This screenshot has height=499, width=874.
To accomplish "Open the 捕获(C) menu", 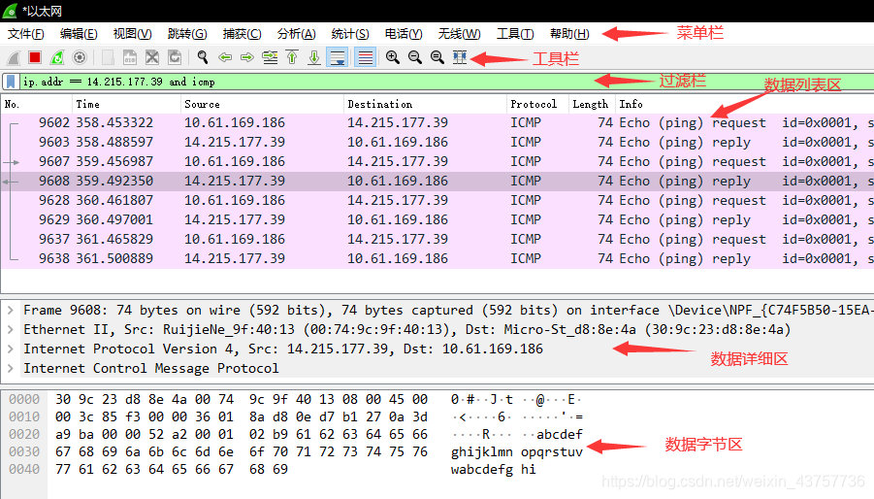I will click(242, 34).
